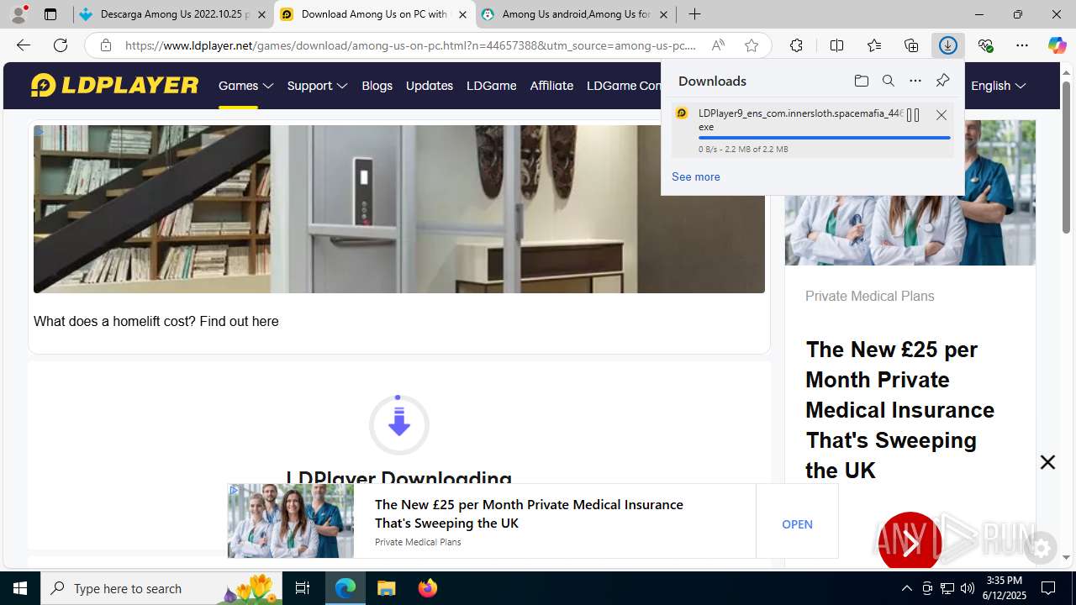
Task: Toggle Split screen view
Action: (836, 45)
